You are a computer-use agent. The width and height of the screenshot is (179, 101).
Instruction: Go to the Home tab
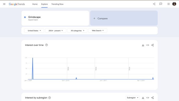pyautogui.click(x=35, y=4)
